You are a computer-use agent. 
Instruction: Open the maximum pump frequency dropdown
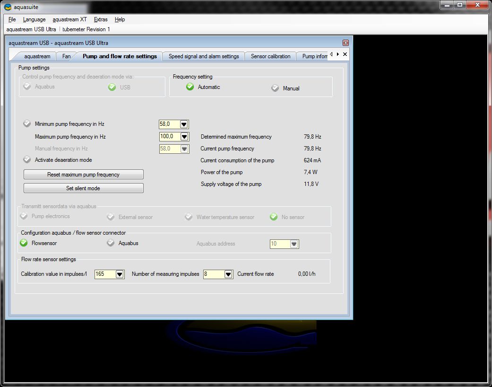pos(184,137)
